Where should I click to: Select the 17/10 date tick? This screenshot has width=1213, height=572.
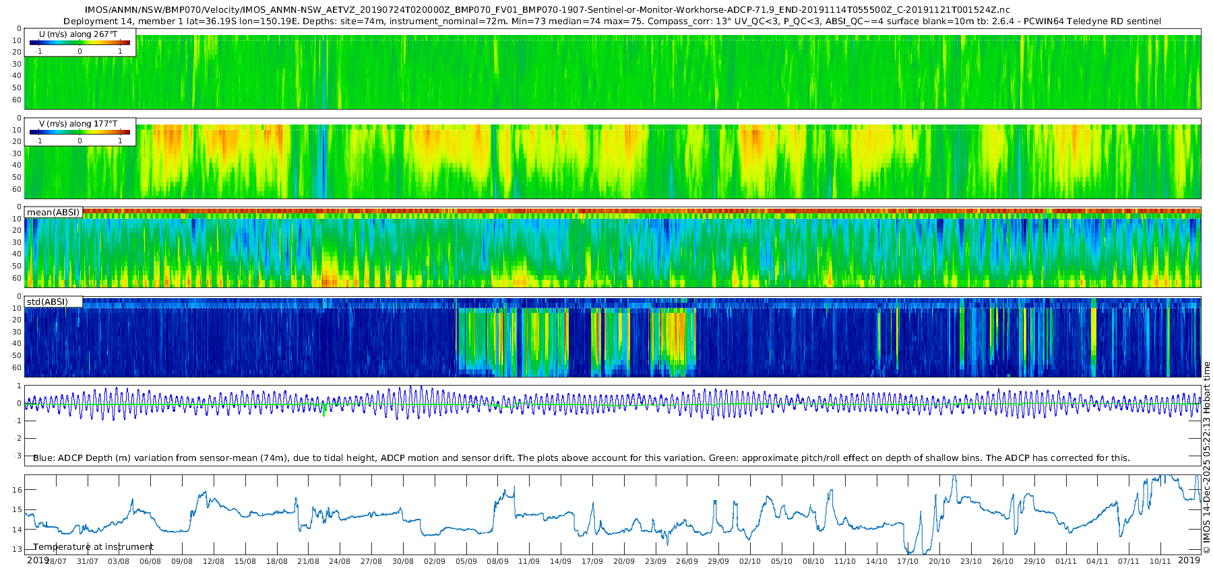pyautogui.click(x=908, y=562)
